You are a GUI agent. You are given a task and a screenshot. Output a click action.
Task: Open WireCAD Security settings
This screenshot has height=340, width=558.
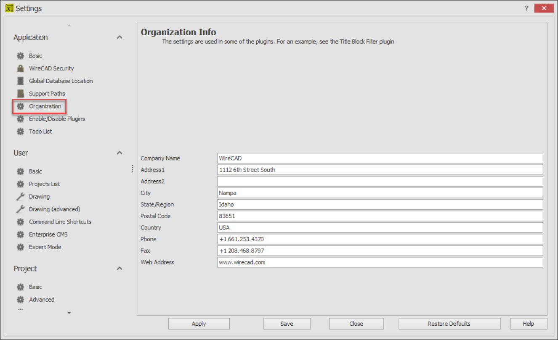(x=51, y=69)
